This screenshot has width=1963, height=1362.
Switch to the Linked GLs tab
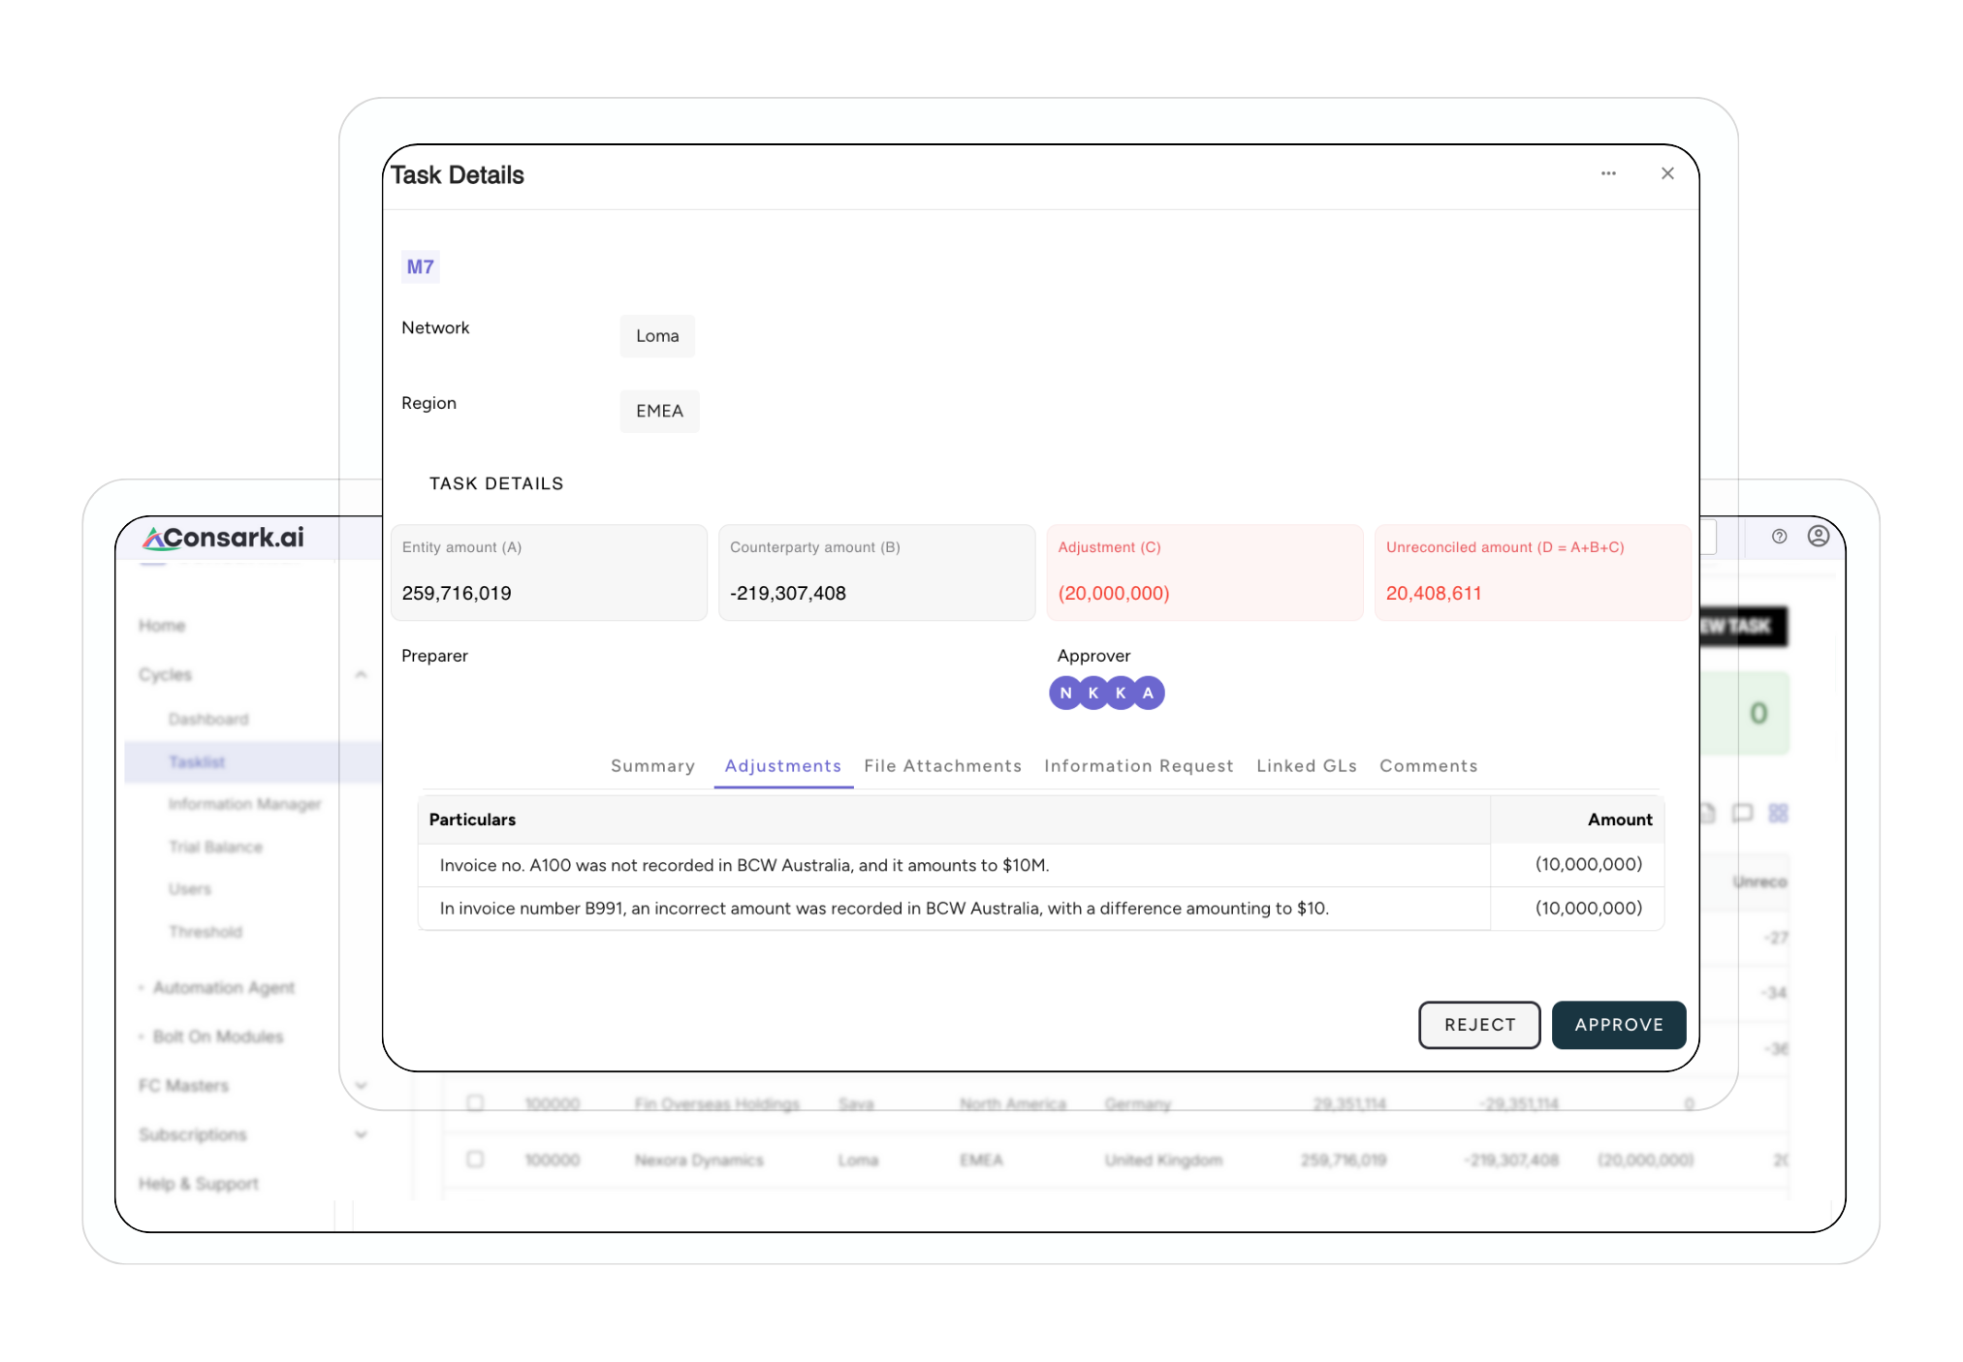(1306, 766)
